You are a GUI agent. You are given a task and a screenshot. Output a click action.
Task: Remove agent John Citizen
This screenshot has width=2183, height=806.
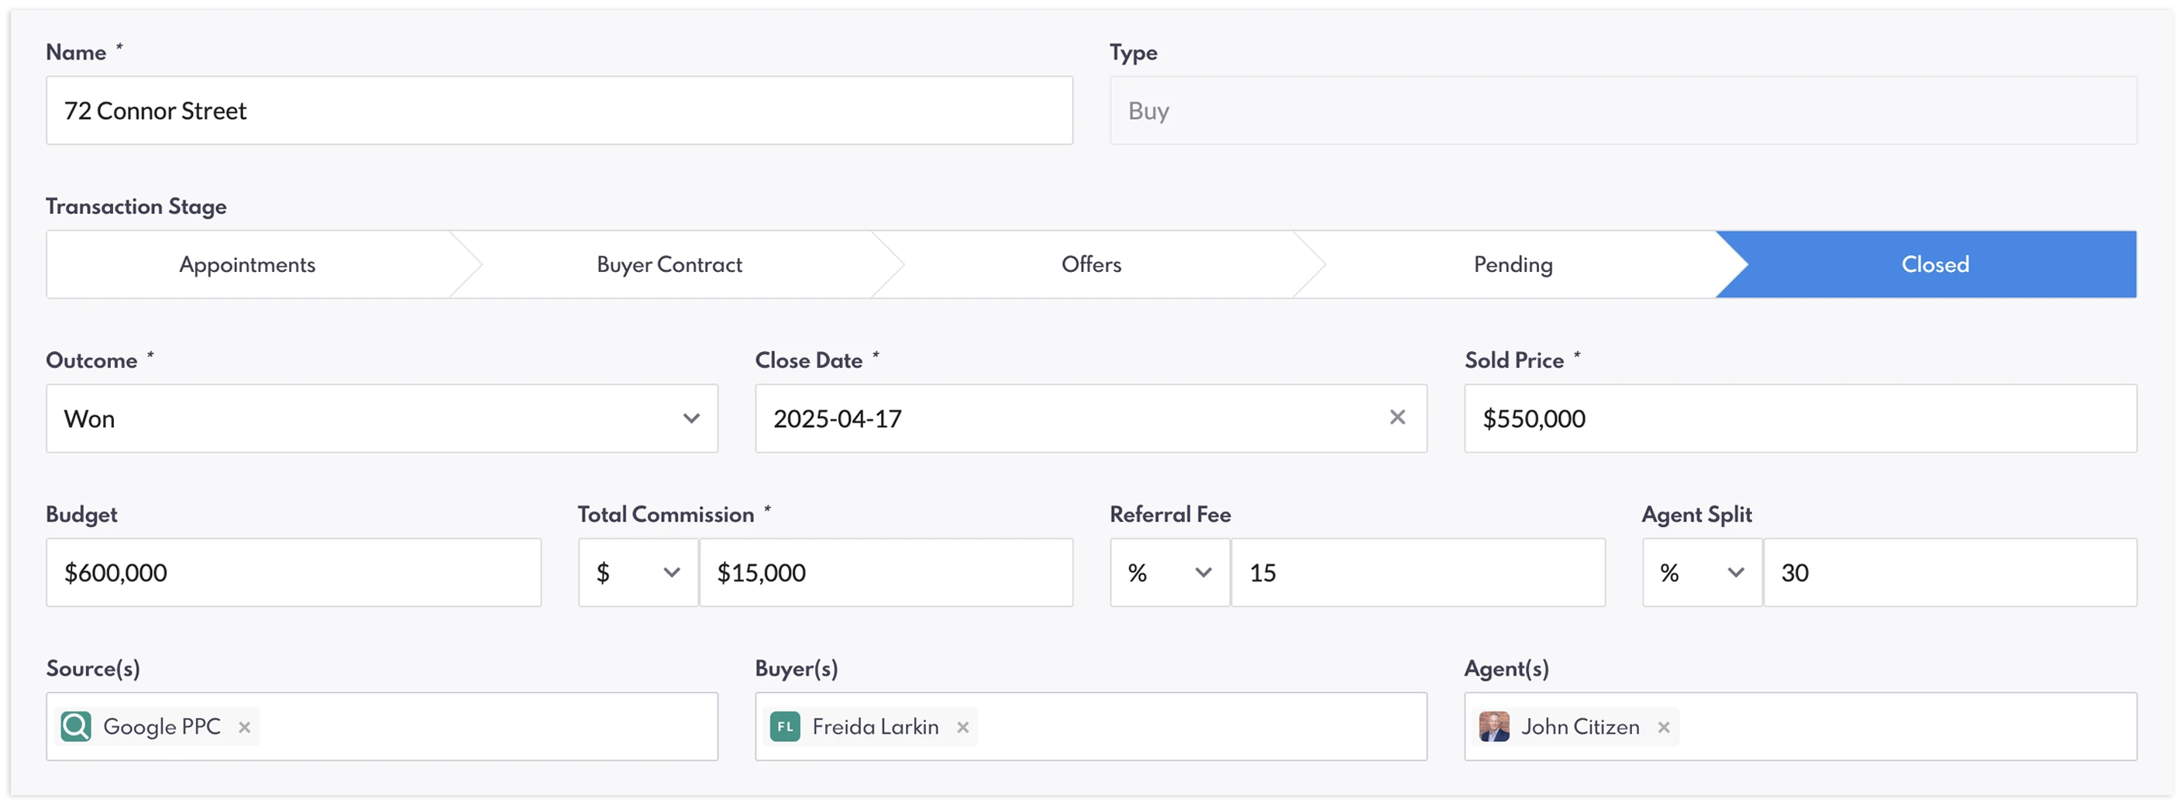pyautogui.click(x=1664, y=727)
